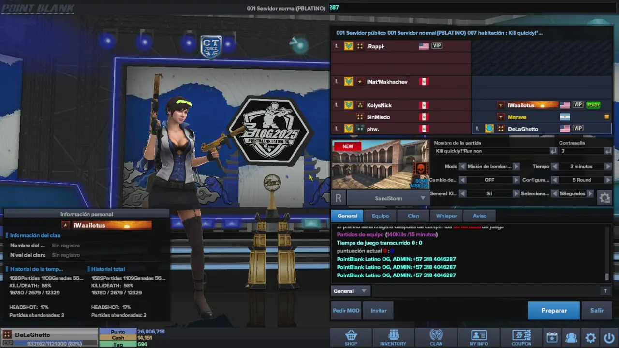Screen dimensions: 619x348
Task: Switch to the General chat tab
Action: 347,216
